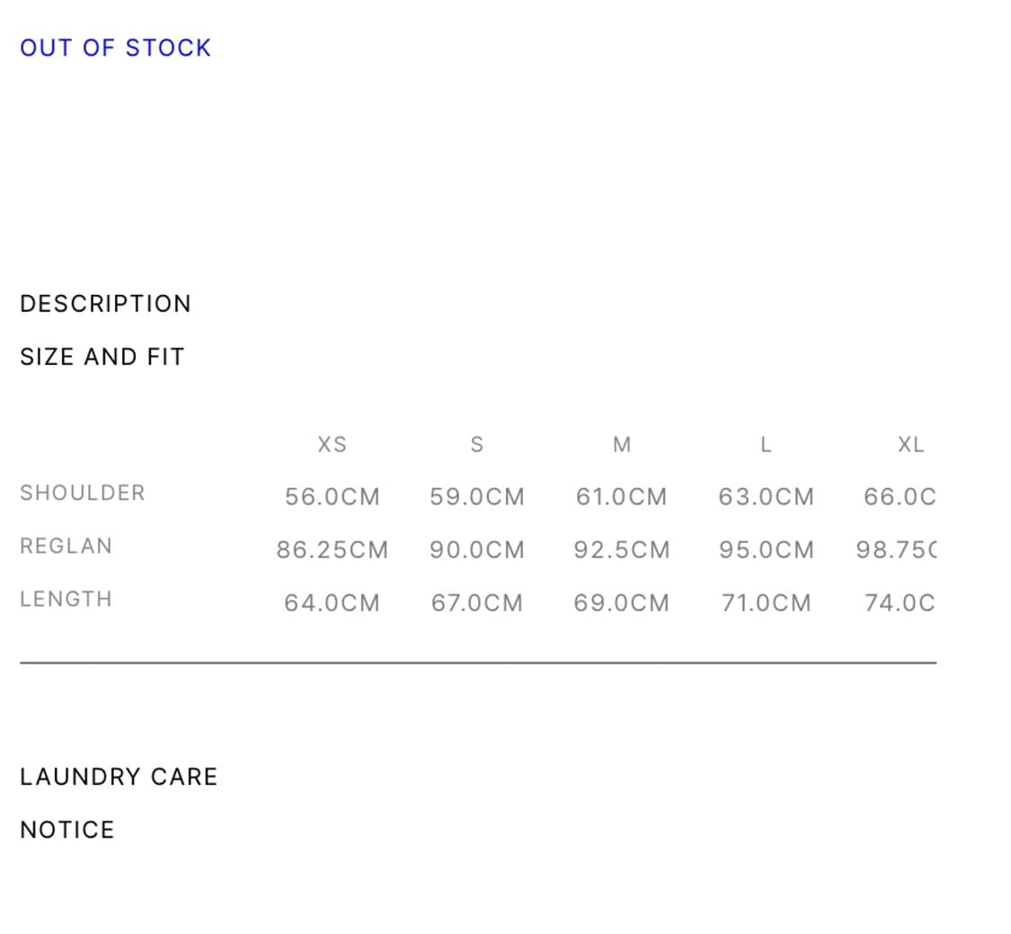Select the XS size column header

pyautogui.click(x=333, y=444)
